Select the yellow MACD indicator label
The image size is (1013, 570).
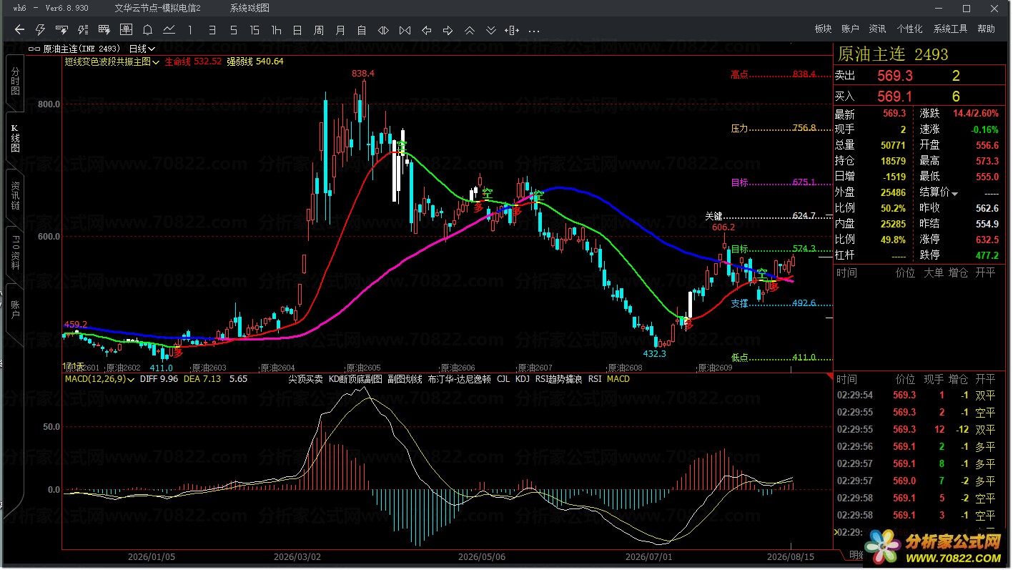click(x=618, y=379)
